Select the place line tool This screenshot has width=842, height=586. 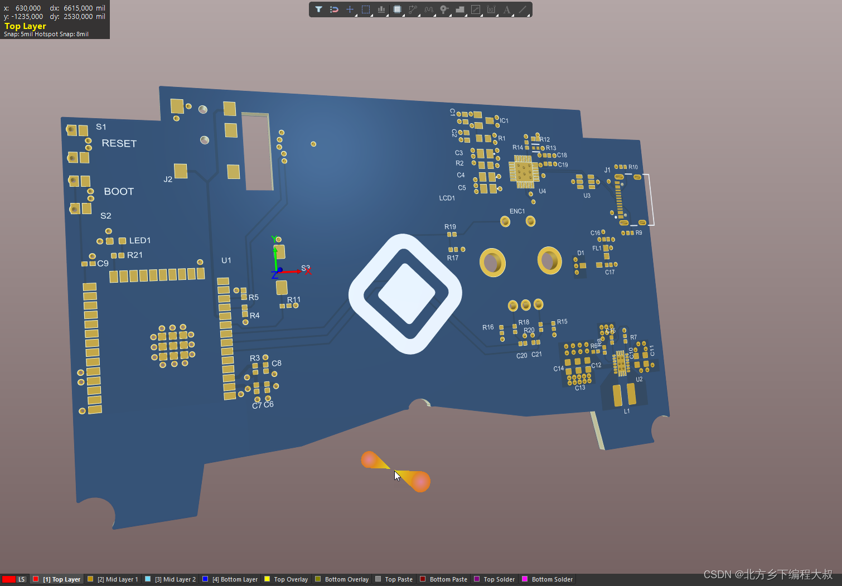pyautogui.click(x=522, y=9)
